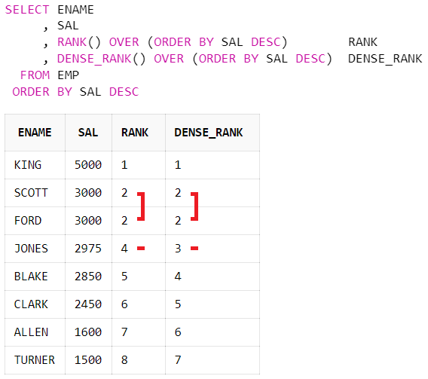Click the SELECT keyword in the query

pyautogui.click(x=27, y=10)
